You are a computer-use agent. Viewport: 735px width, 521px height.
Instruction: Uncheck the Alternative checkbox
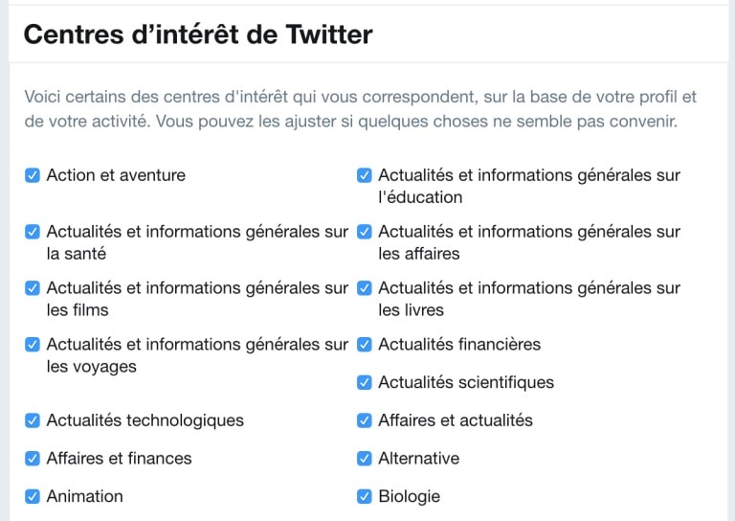(365, 459)
